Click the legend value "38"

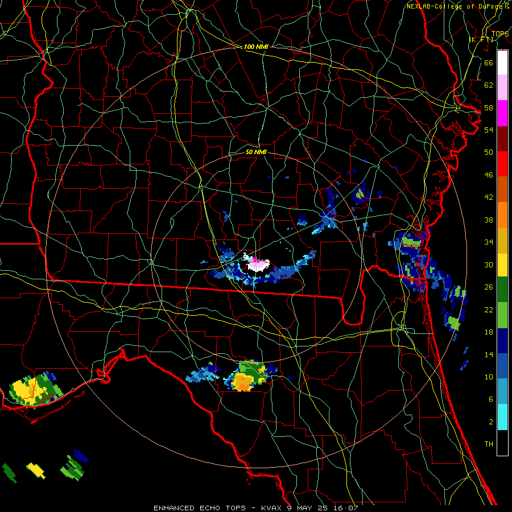489,220
